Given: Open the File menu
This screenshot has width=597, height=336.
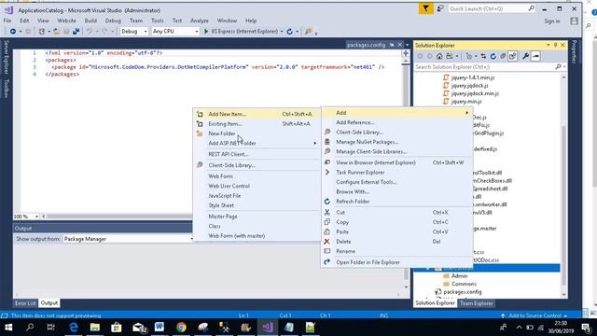Looking at the screenshot, I should 7,21.
